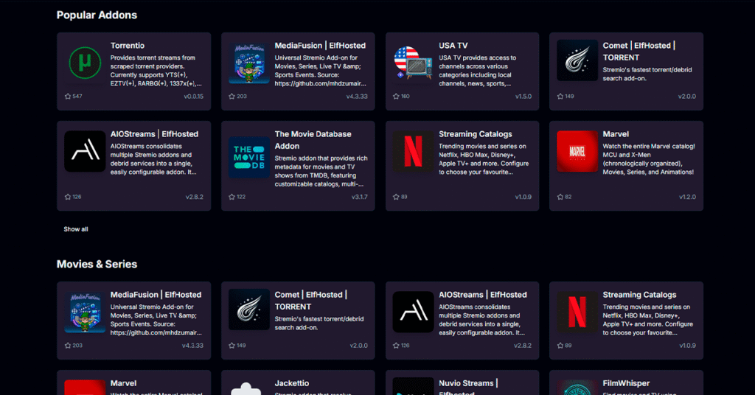Click the AIOStreams logo in Movies & Series
Screen dimensions: 755x395
tap(413, 312)
